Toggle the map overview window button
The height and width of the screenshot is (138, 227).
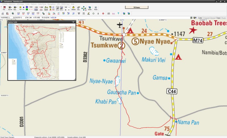[x=61, y=8]
